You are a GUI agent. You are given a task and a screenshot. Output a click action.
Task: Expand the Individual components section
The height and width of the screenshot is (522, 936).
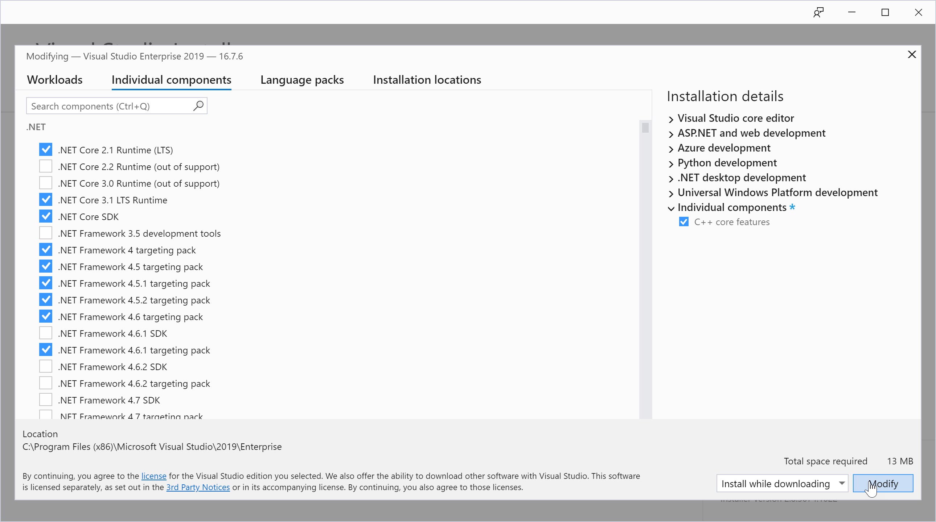coord(671,207)
